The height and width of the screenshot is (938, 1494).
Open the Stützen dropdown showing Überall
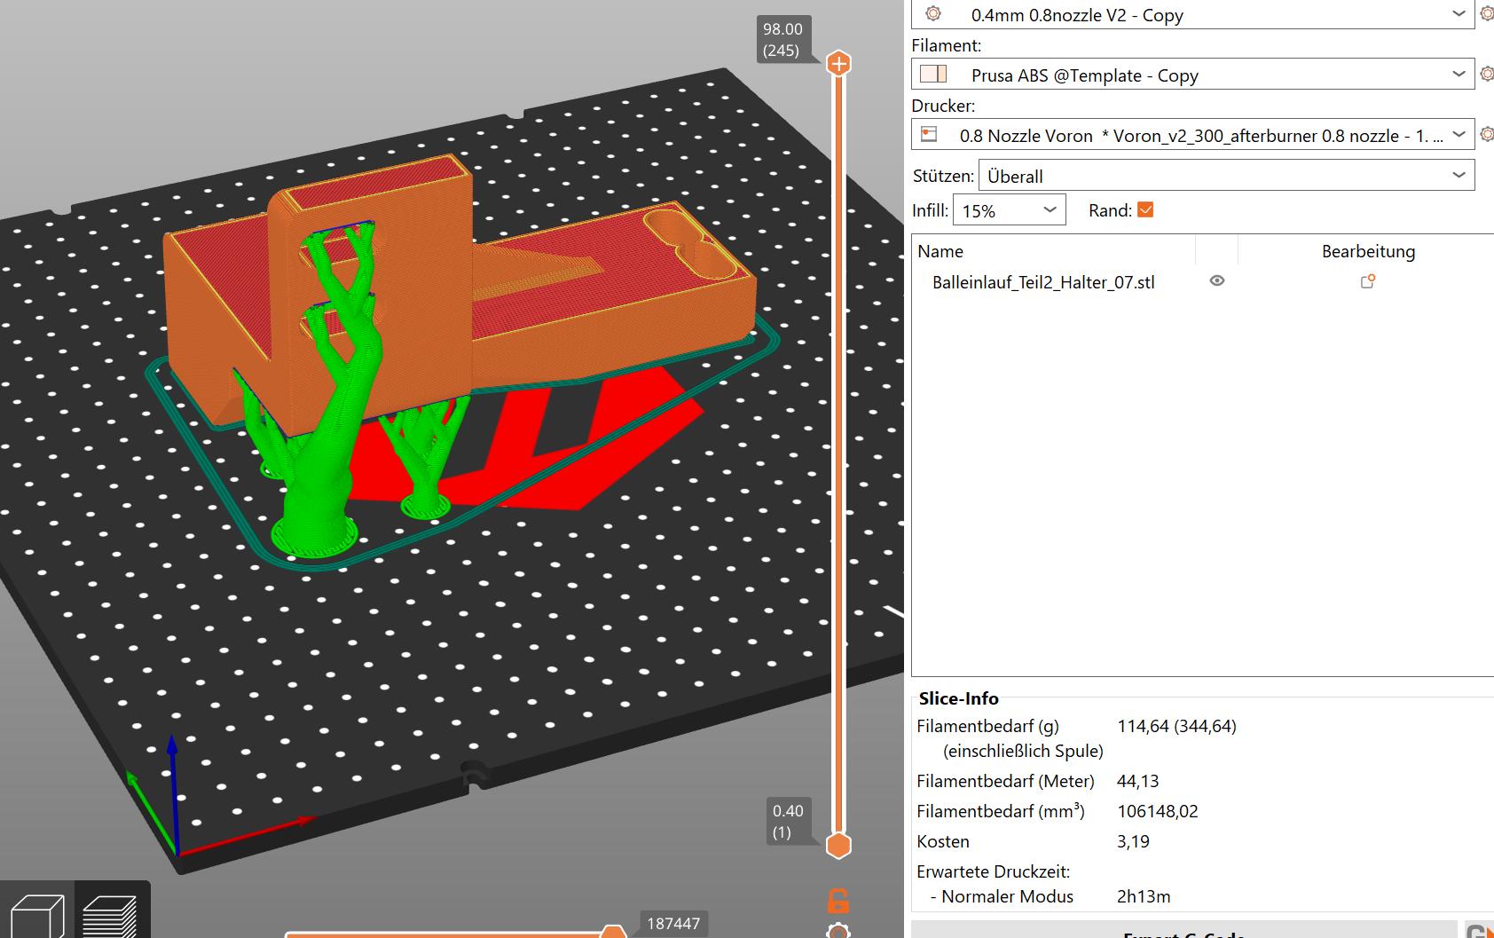click(1226, 175)
